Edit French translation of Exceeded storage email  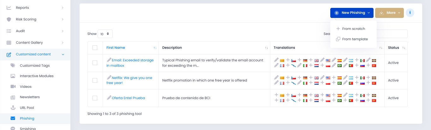(x=276, y=65)
